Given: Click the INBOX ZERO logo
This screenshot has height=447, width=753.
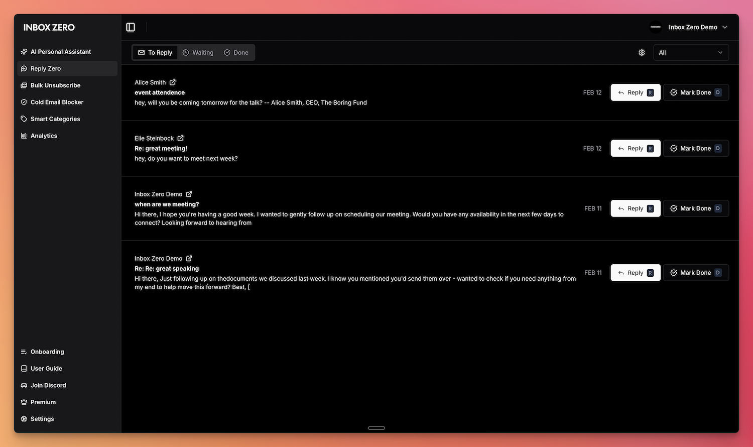Looking at the screenshot, I should tap(49, 28).
